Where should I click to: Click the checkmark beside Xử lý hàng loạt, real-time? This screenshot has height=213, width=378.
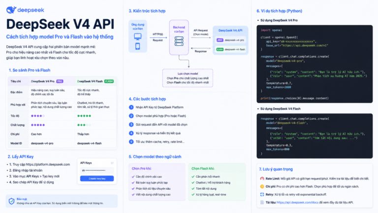click(x=193, y=194)
